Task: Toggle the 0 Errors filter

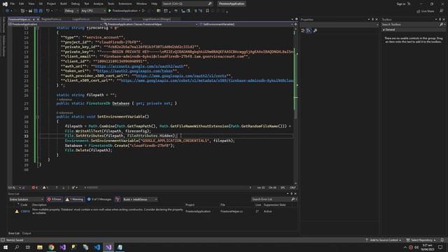Action: click(55, 199)
